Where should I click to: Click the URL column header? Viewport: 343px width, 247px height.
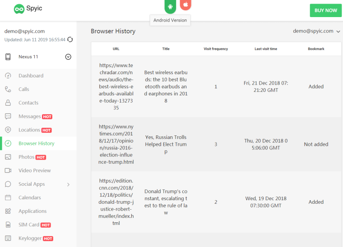(x=116, y=49)
